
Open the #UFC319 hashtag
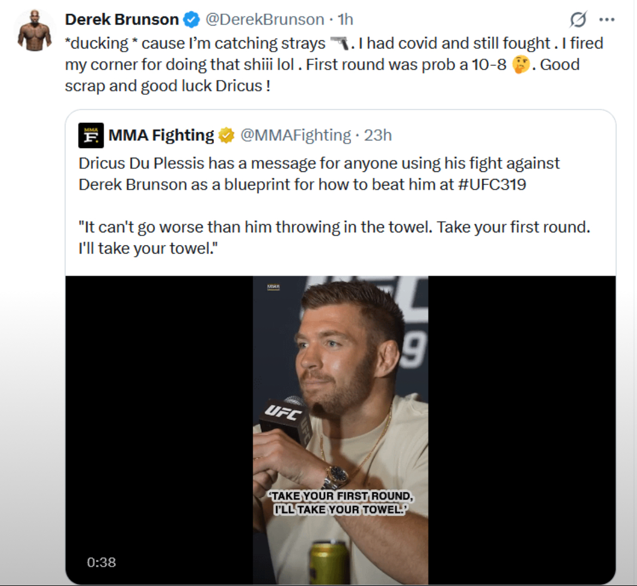tap(492, 184)
